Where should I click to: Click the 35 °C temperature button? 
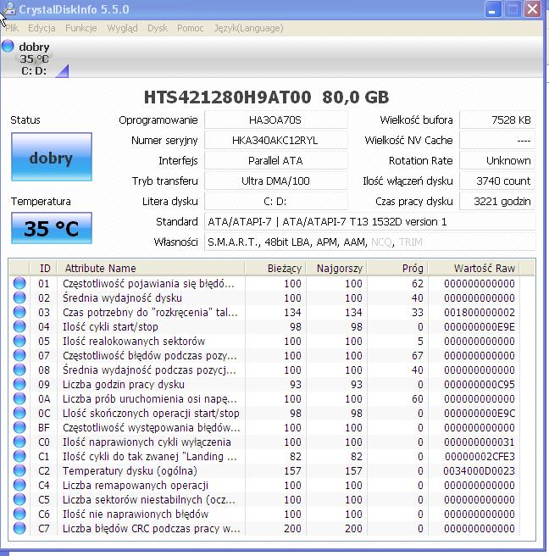(52, 228)
